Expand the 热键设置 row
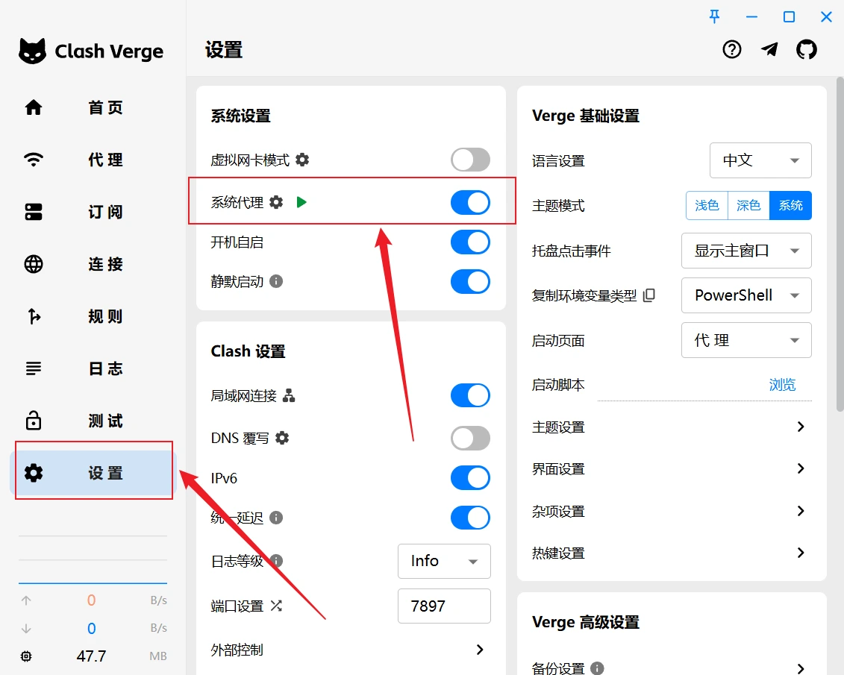This screenshot has height=675, width=844. pos(671,553)
